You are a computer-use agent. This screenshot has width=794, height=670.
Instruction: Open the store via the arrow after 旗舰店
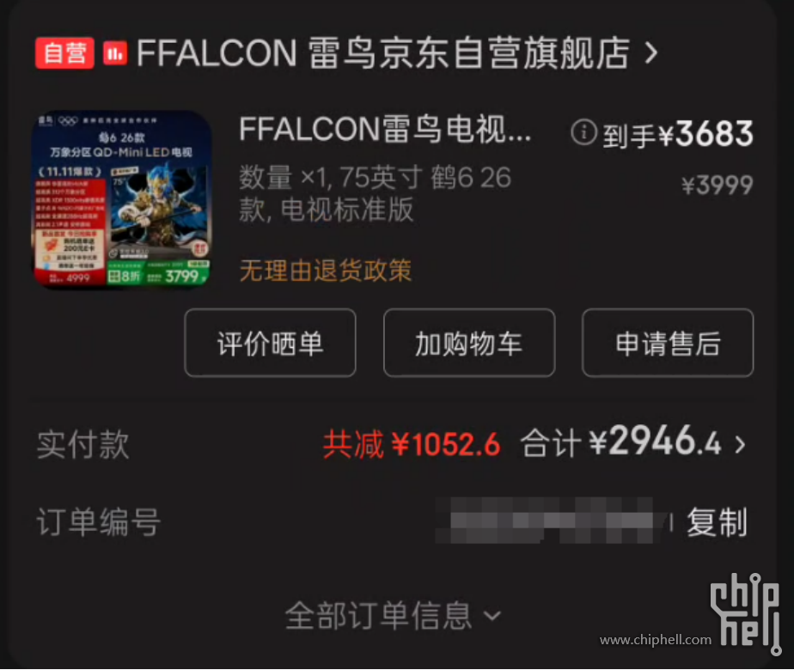click(x=651, y=52)
